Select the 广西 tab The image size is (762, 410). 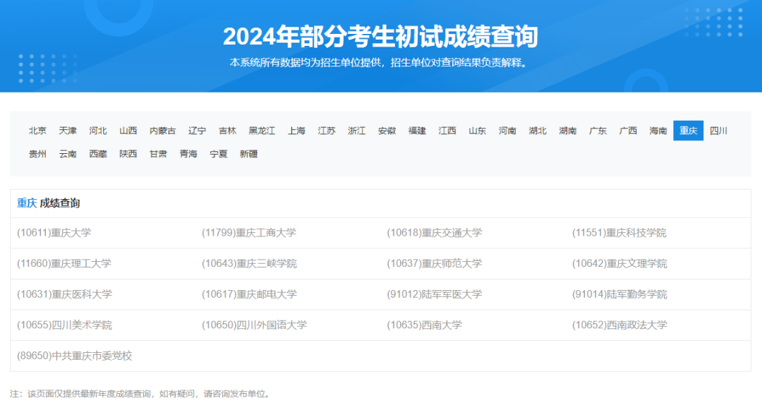pyautogui.click(x=628, y=131)
